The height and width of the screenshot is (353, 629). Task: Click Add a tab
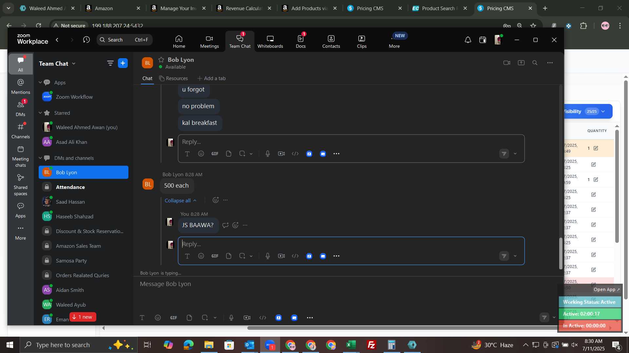pyautogui.click(x=211, y=78)
